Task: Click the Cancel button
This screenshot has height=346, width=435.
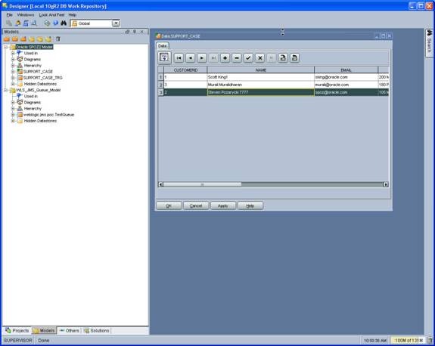Action: pos(196,205)
